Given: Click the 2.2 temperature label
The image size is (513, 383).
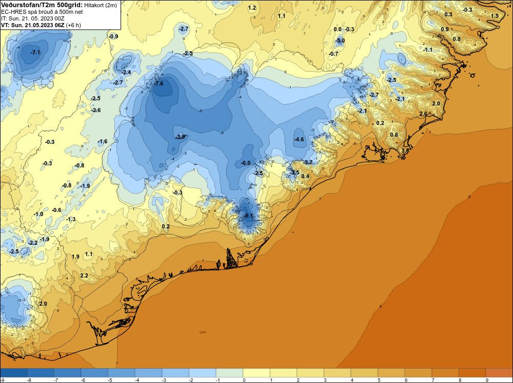Looking at the screenshot, I should [84, 275].
